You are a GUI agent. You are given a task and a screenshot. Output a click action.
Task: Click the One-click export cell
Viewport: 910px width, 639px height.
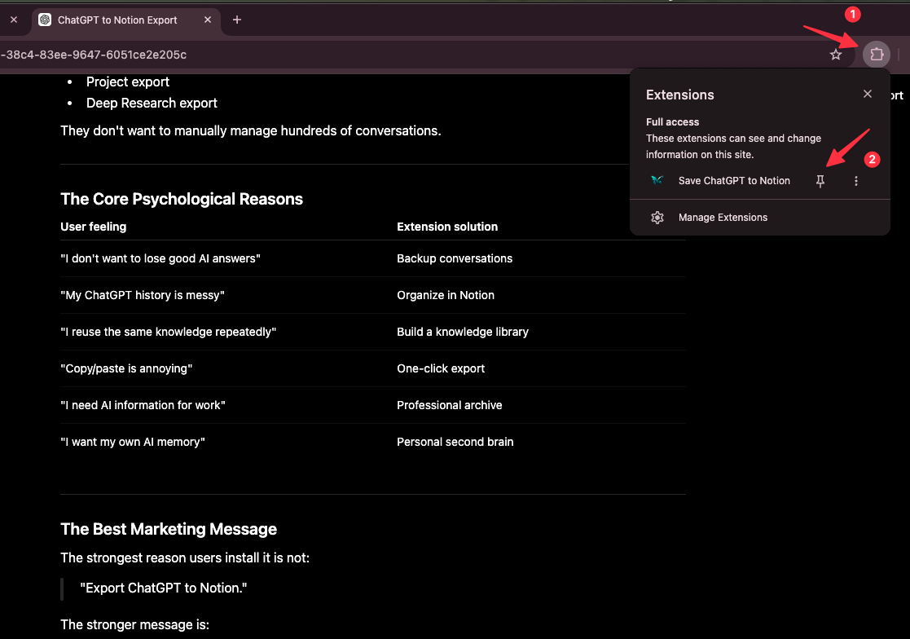[441, 368]
